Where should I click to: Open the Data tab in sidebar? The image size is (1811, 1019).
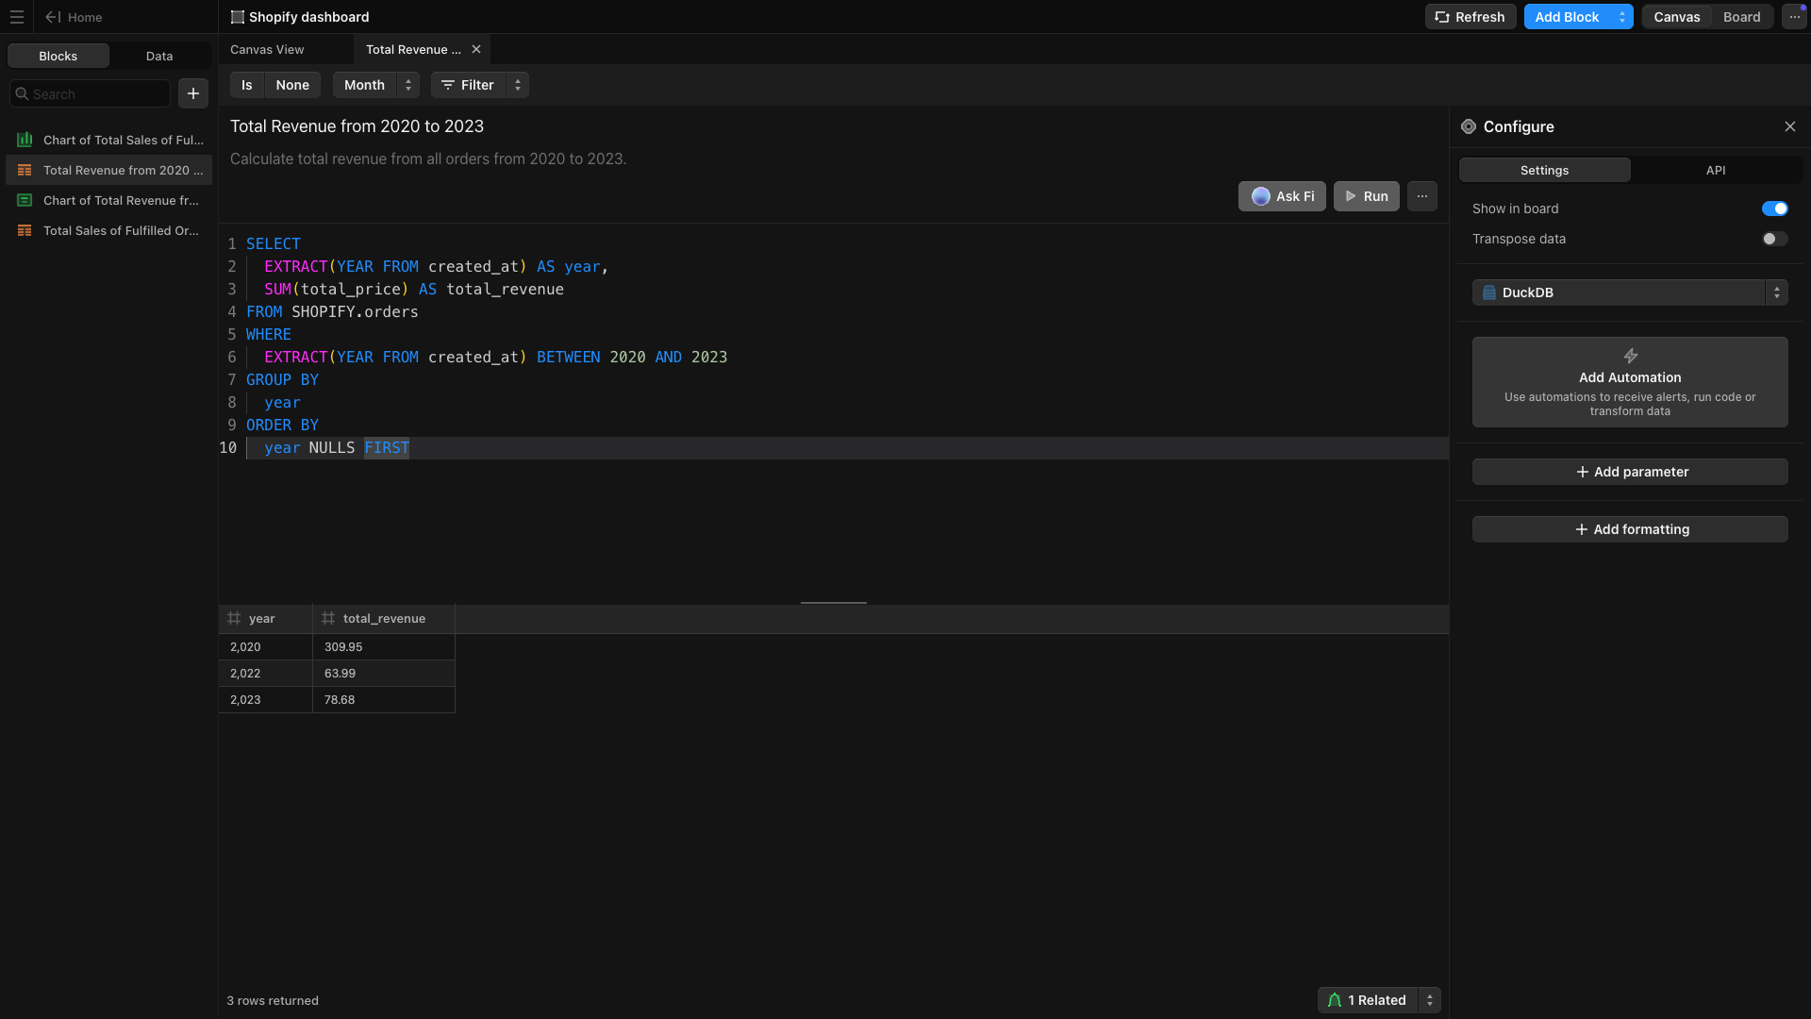point(159,56)
